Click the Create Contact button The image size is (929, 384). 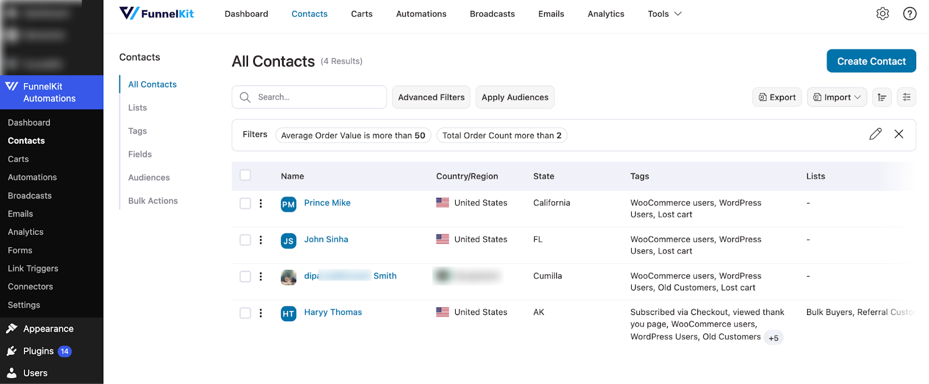pos(871,61)
